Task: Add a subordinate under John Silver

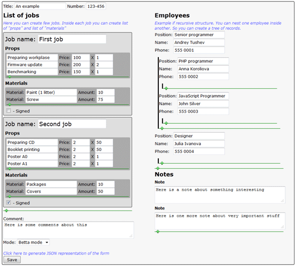Action: (x=166, y=123)
